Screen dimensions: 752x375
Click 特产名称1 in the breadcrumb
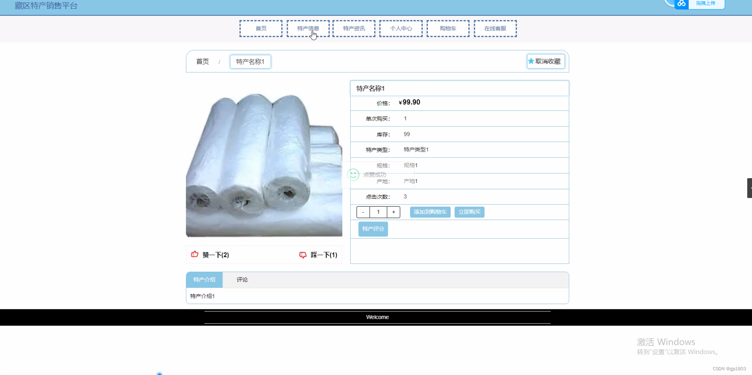pos(250,61)
